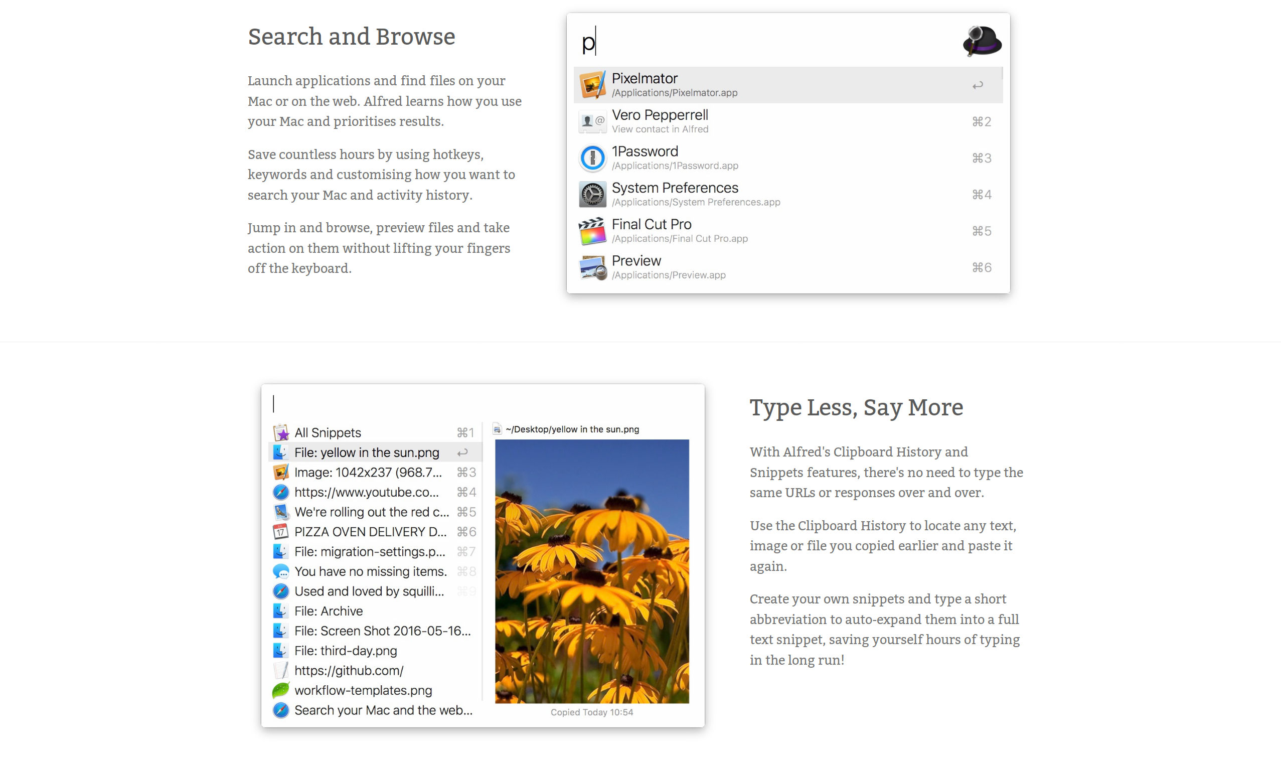Screen dimensions: 1281x760
Task: Select the System Preferences result
Action: click(x=787, y=194)
